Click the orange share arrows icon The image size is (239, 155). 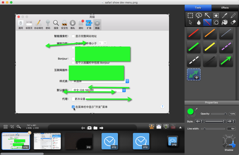click(x=151, y=127)
